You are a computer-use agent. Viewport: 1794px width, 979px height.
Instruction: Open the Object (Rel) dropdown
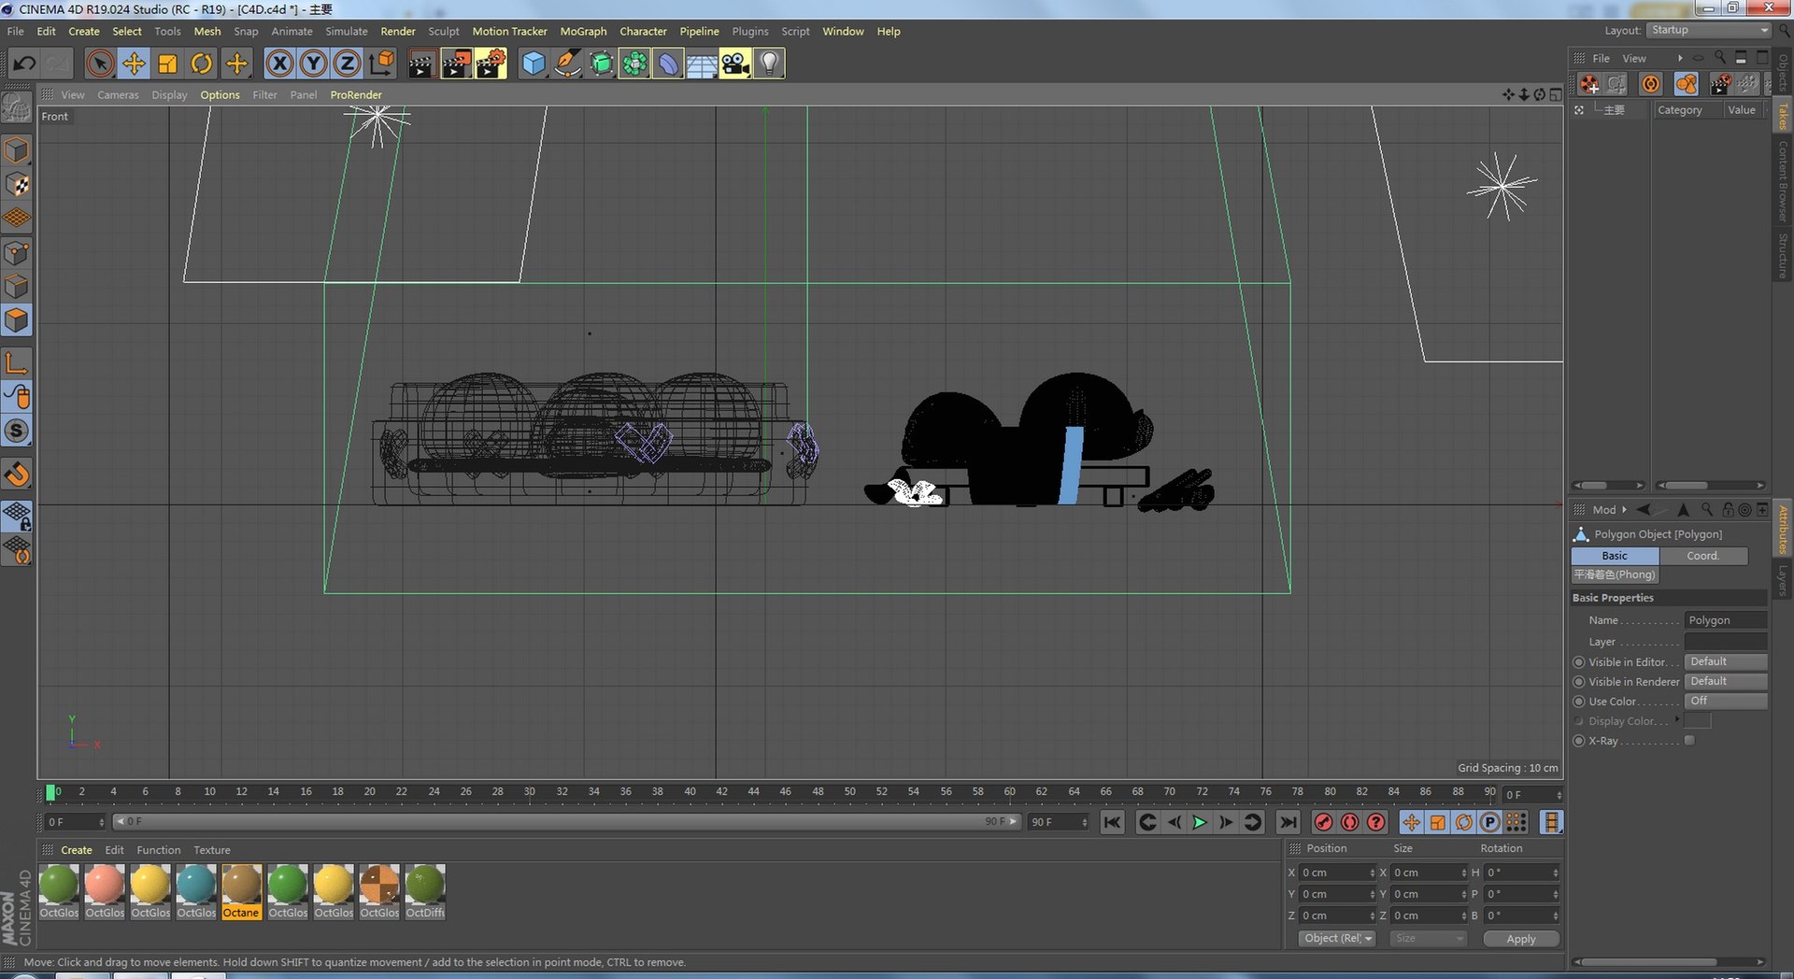click(x=1337, y=938)
